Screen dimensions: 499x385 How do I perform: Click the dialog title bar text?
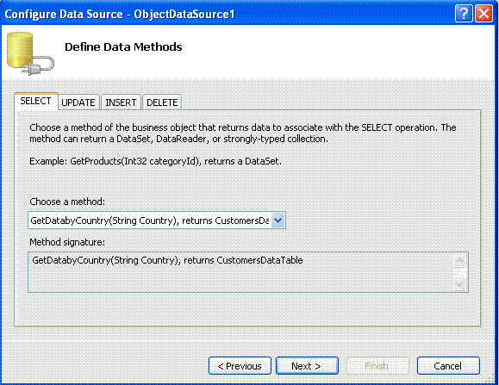pos(120,14)
